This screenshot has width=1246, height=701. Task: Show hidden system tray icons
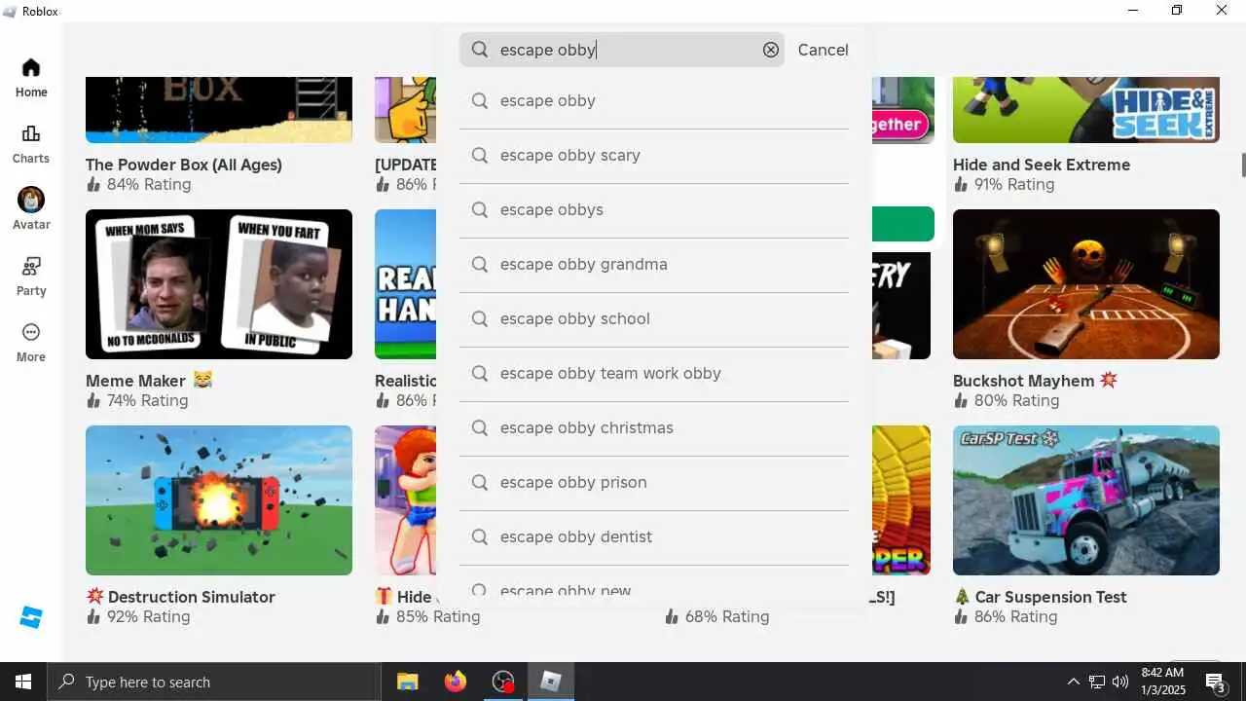pos(1074,682)
